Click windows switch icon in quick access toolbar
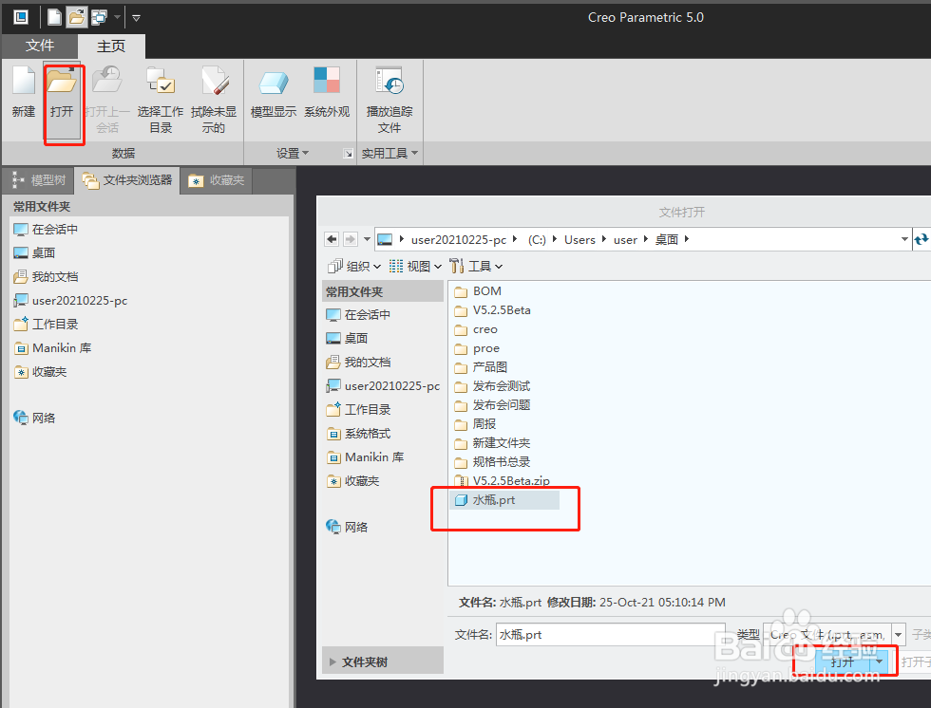This screenshot has height=708, width=931. 99,17
